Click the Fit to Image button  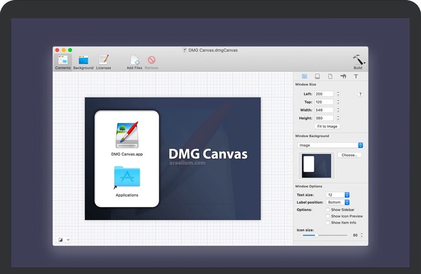point(327,127)
